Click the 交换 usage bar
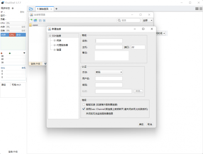203x154 pixels. pyautogui.click(x=16, y=30)
